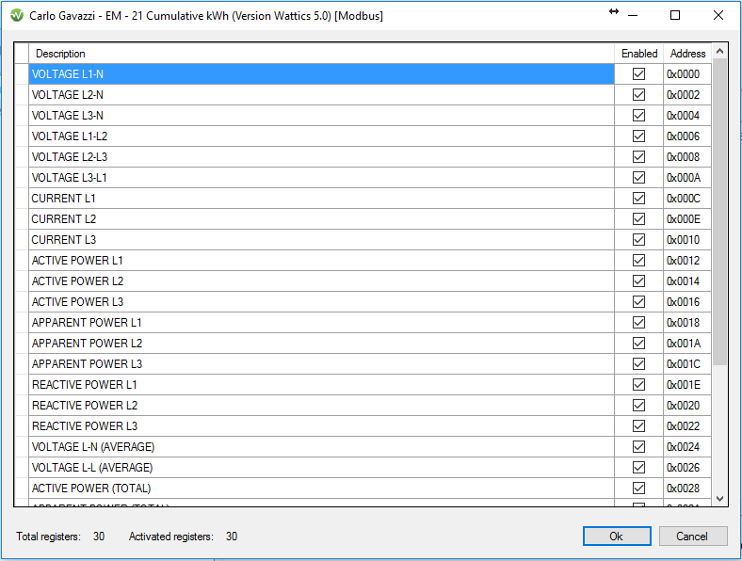Toggle Enabled checkbox for CURRENT L2

pyautogui.click(x=638, y=219)
